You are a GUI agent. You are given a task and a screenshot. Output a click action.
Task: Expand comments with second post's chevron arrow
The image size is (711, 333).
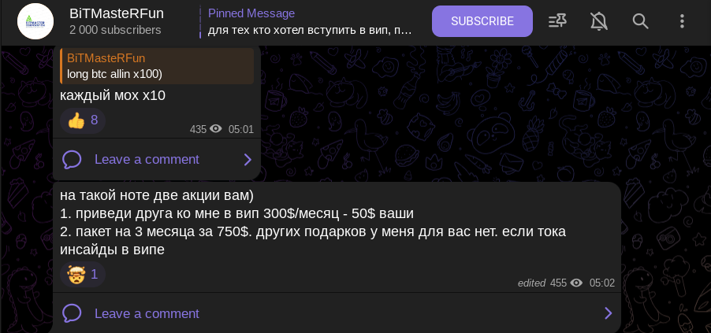[608, 314]
